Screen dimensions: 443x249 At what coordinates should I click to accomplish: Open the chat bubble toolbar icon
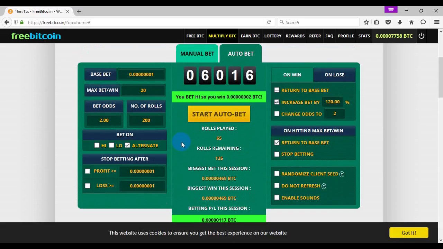pyautogui.click(x=423, y=22)
